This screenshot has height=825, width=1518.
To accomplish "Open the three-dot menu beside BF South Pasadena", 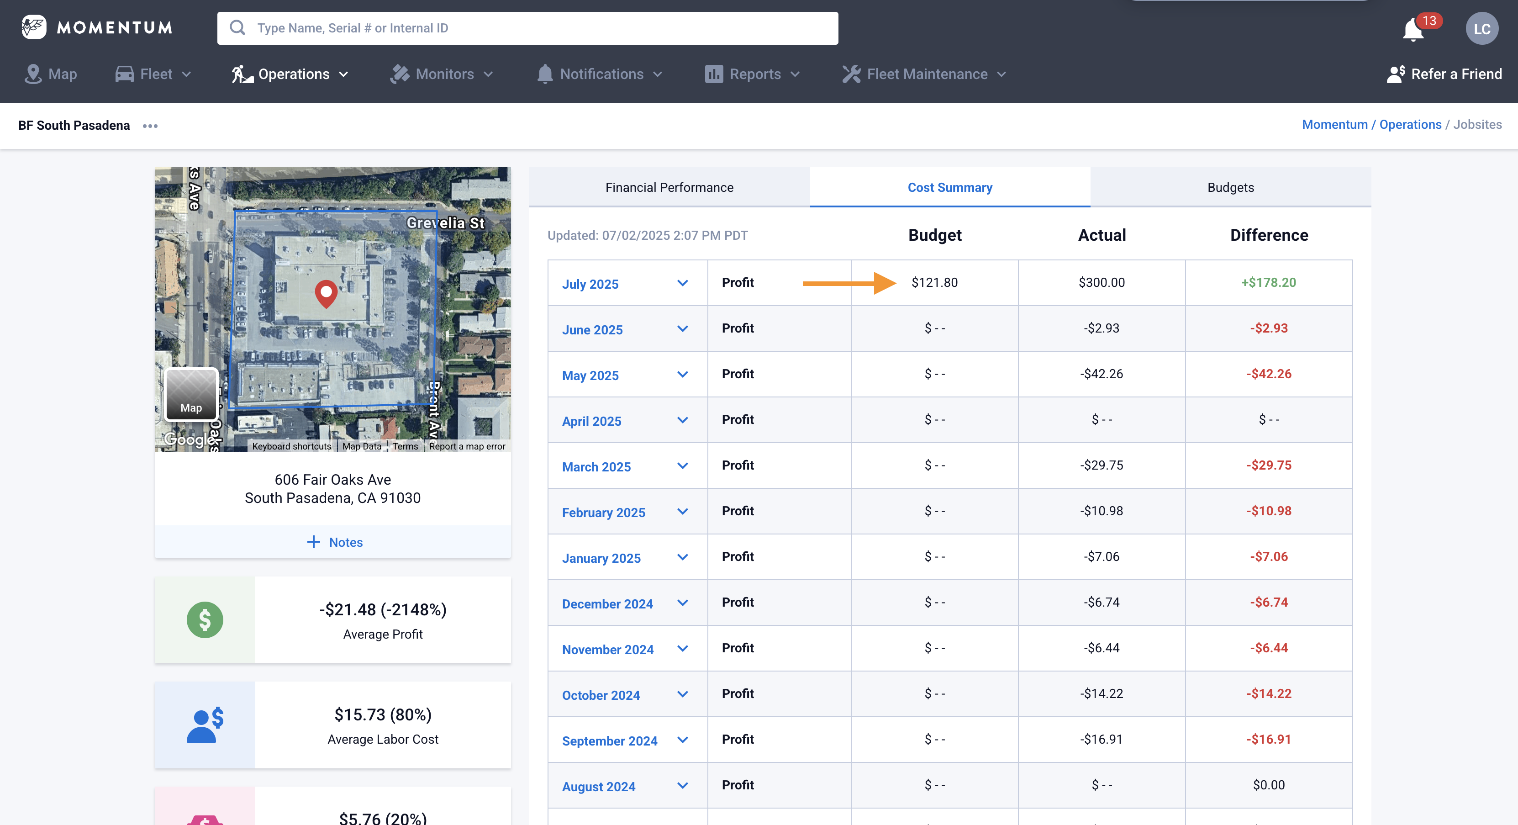I will 150,126.
